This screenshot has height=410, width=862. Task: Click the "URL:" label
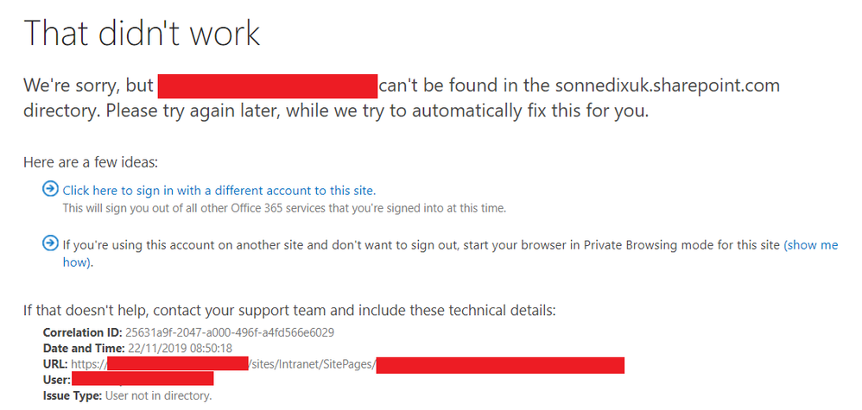[55, 364]
